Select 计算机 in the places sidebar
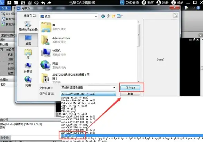Image resolution: width=203 pixels, height=142 pixels. pyautogui.click(x=28, y=68)
